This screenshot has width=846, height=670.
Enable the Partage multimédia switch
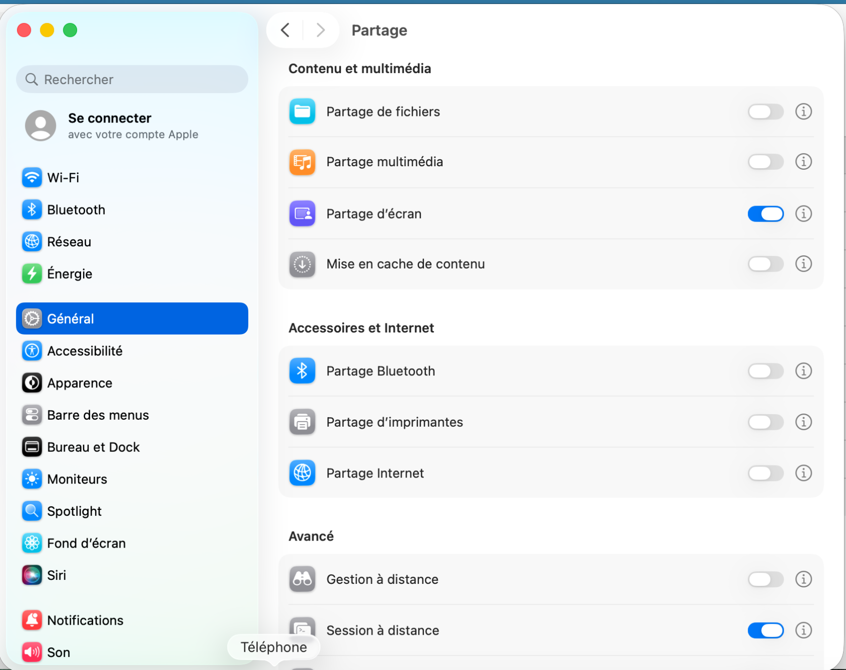coord(765,162)
